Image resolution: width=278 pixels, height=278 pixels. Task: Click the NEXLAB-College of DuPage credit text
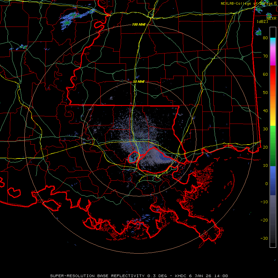tap(246, 3)
